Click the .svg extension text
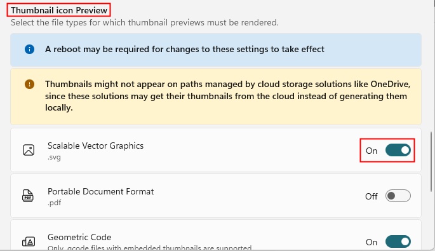435x251 pixels. pyautogui.click(x=54, y=157)
